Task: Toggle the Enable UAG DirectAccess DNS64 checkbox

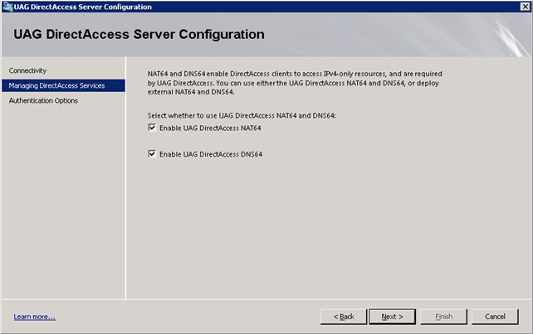Action: (x=152, y=154)
